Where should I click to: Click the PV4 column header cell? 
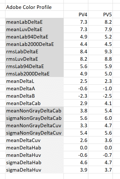(76, 14)
